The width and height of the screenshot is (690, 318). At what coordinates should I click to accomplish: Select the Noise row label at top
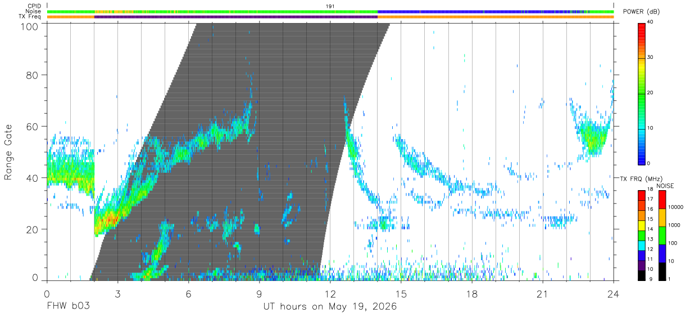click(34, 11)
